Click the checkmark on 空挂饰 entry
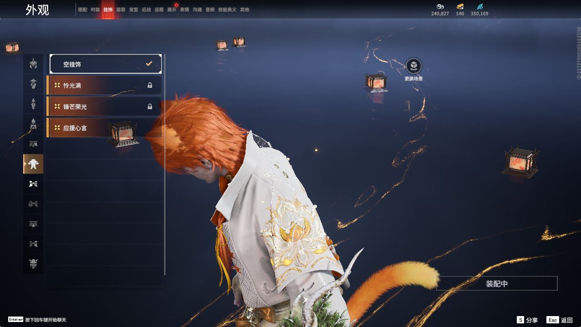This screenshot has height=327, width=581. tap(149, 64)
